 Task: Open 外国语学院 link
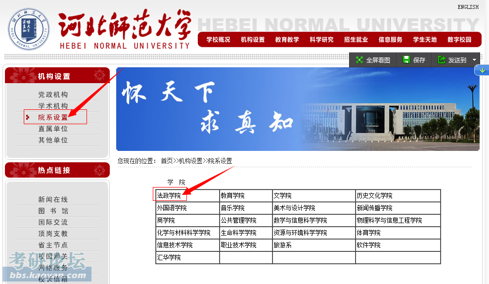pyautogui.click(x=172, y=208)
